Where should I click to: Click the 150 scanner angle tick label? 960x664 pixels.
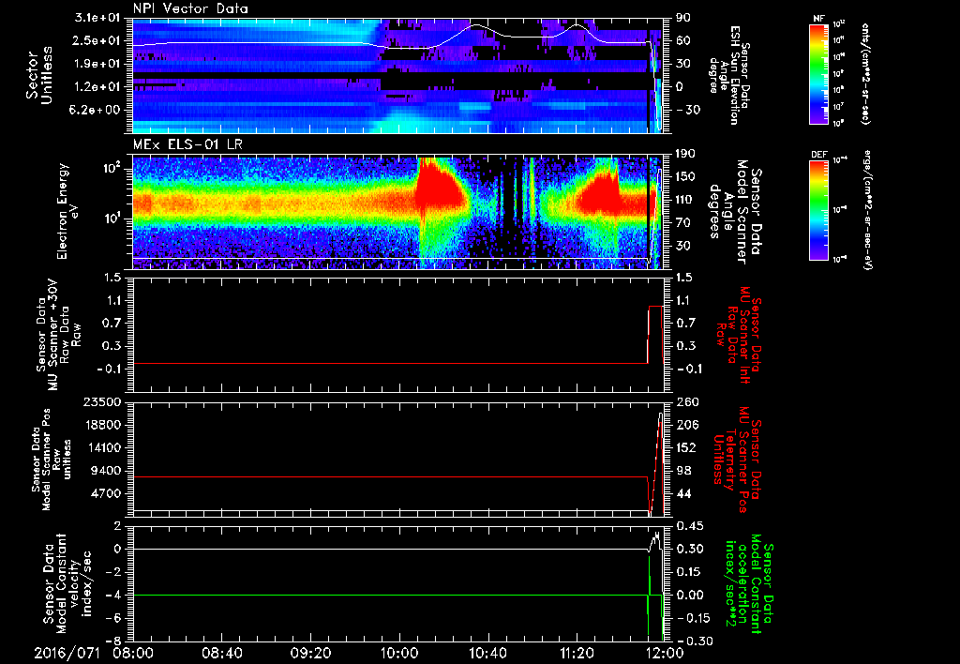click(685, 177)
